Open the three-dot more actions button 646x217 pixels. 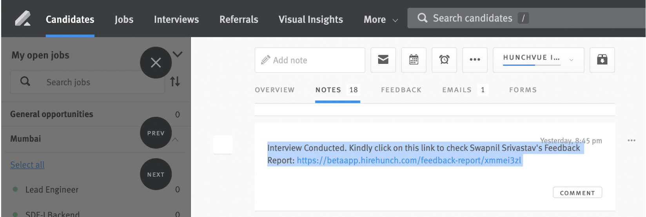[475, 60]
